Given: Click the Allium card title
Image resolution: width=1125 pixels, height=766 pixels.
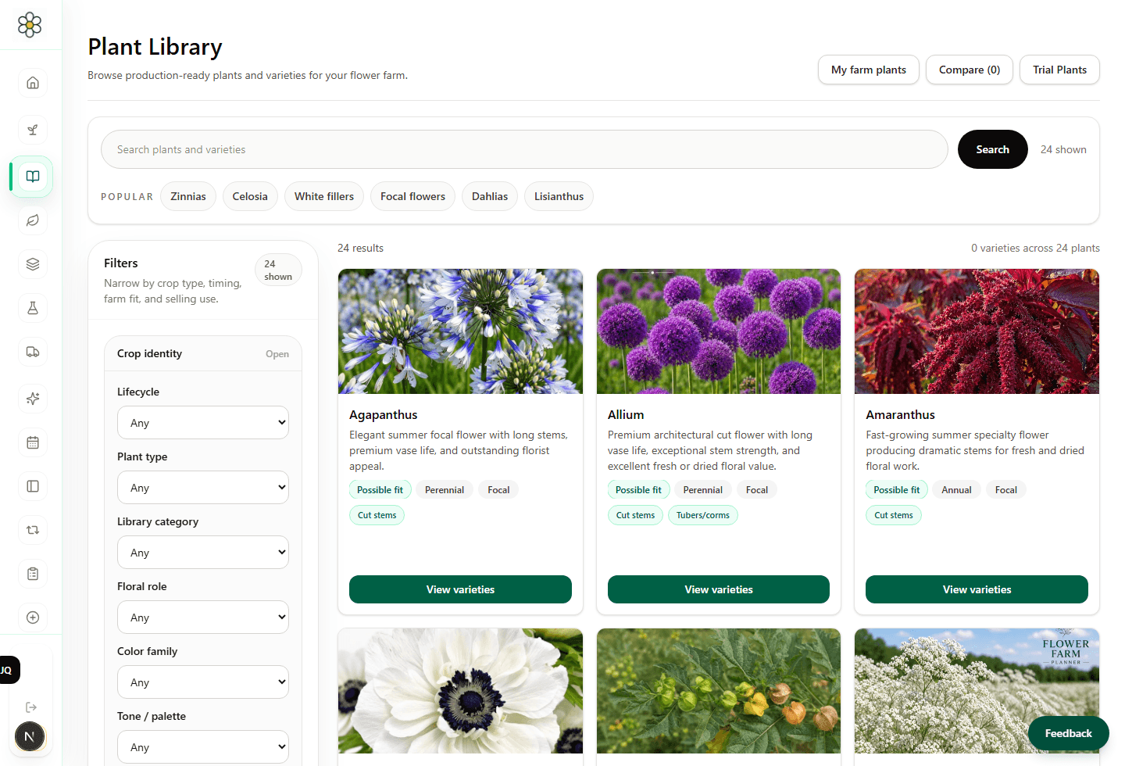Looking at the screenshot, I should [x=626, y=415].
